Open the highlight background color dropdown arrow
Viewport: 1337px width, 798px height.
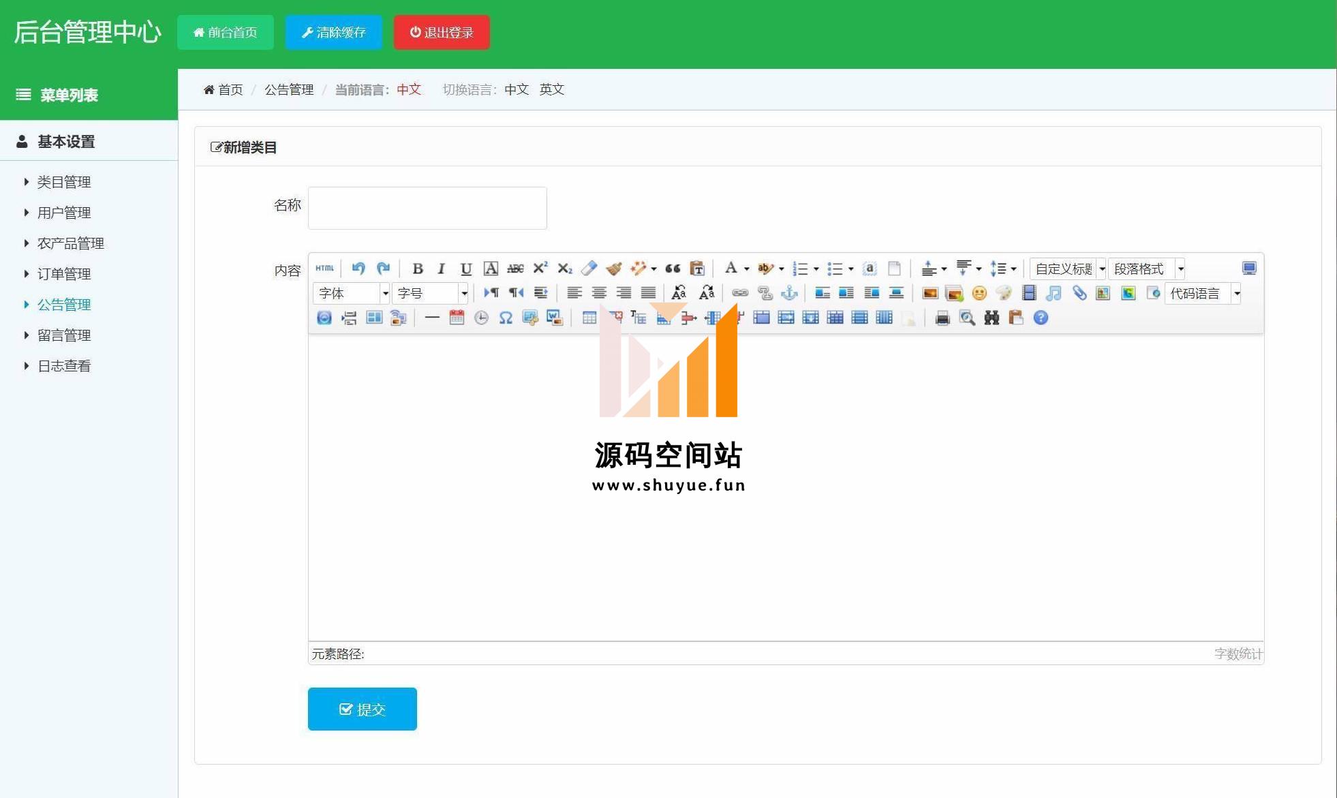[781, 269]
